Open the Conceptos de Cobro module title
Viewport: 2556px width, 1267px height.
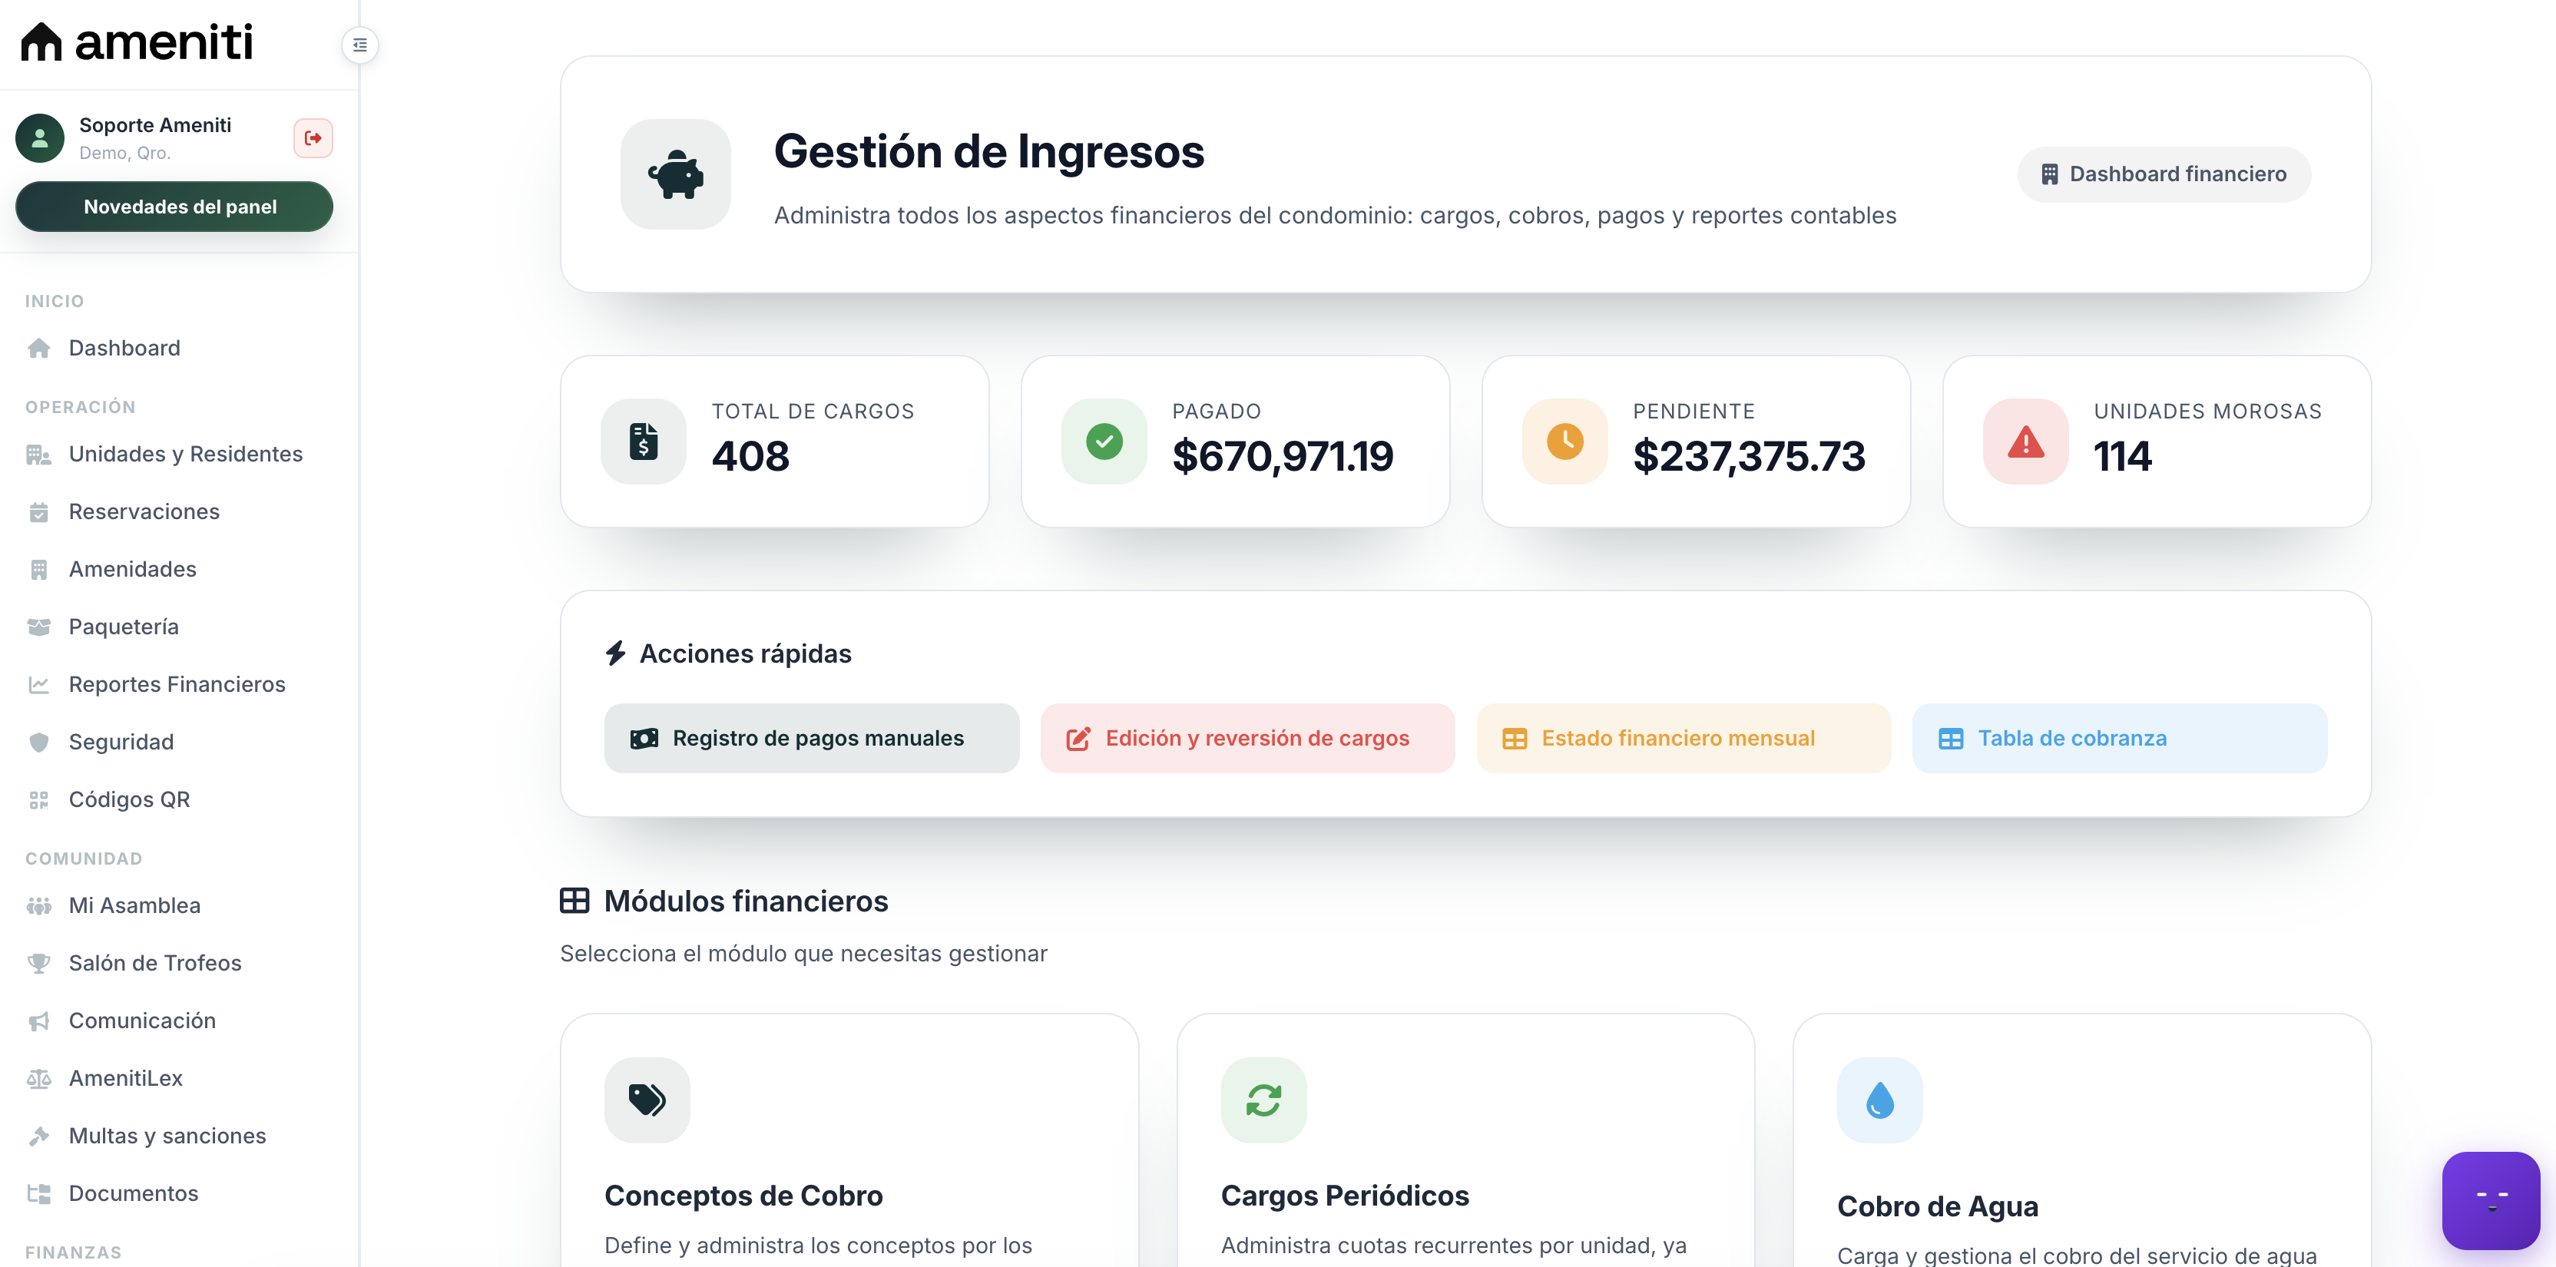point(744,1196)
